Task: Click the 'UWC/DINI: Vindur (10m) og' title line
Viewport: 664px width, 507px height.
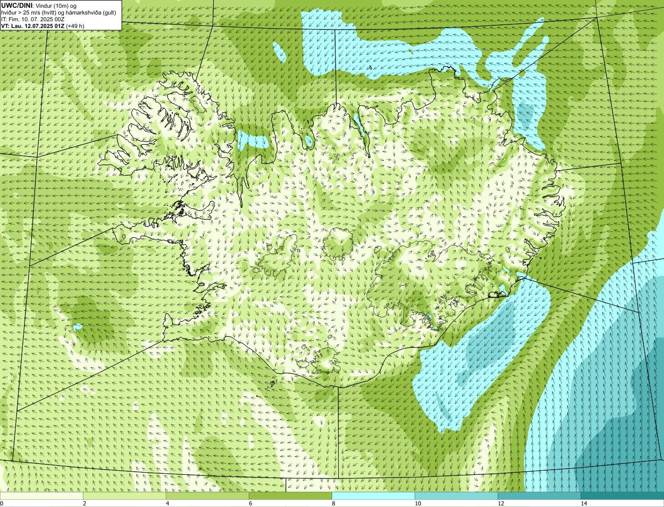Action: [x=39, y=5]
